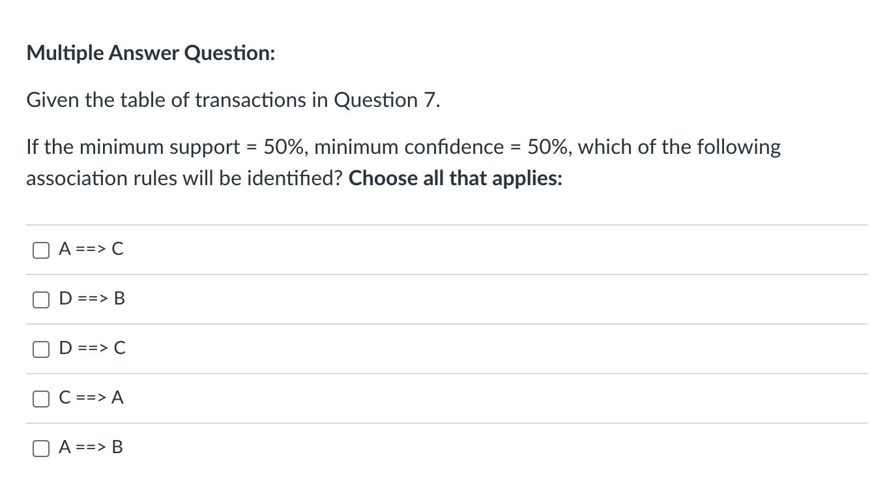Click the label text A ==> C
Screen dimensions: 872x489
click(x=91, y=249)
